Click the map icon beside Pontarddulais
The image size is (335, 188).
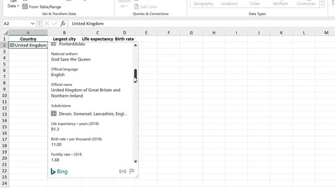click(53, 44)
